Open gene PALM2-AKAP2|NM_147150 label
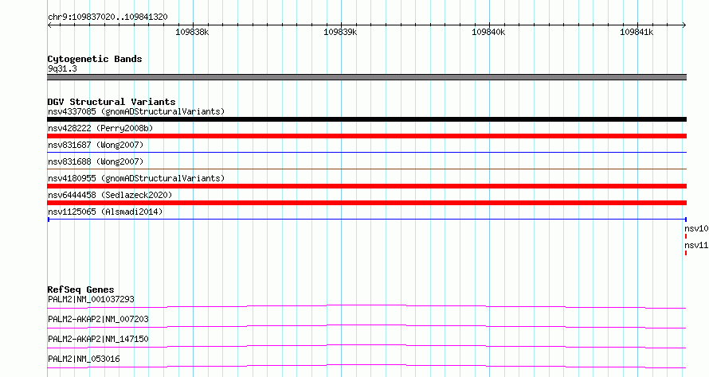The width and height of the screenshot is (709, 377). (98, 339)
